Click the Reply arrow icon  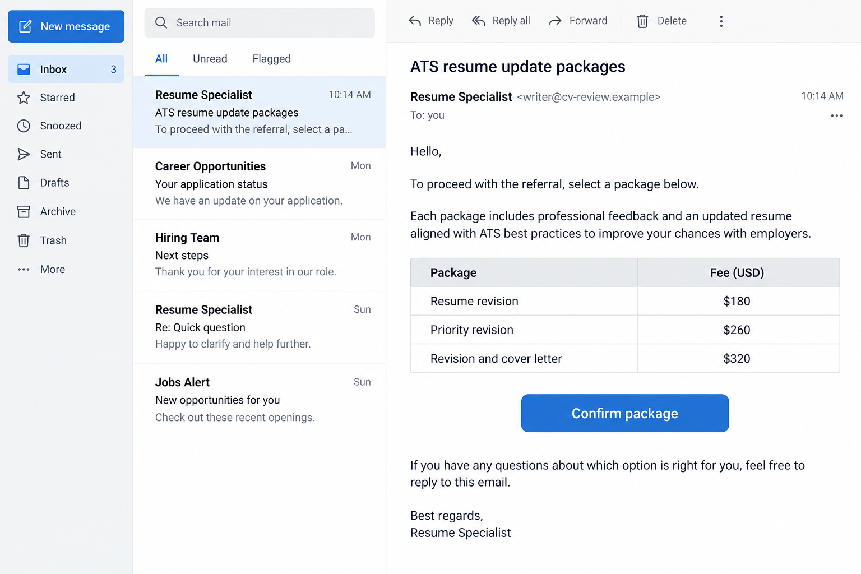(x=415, y=21)
